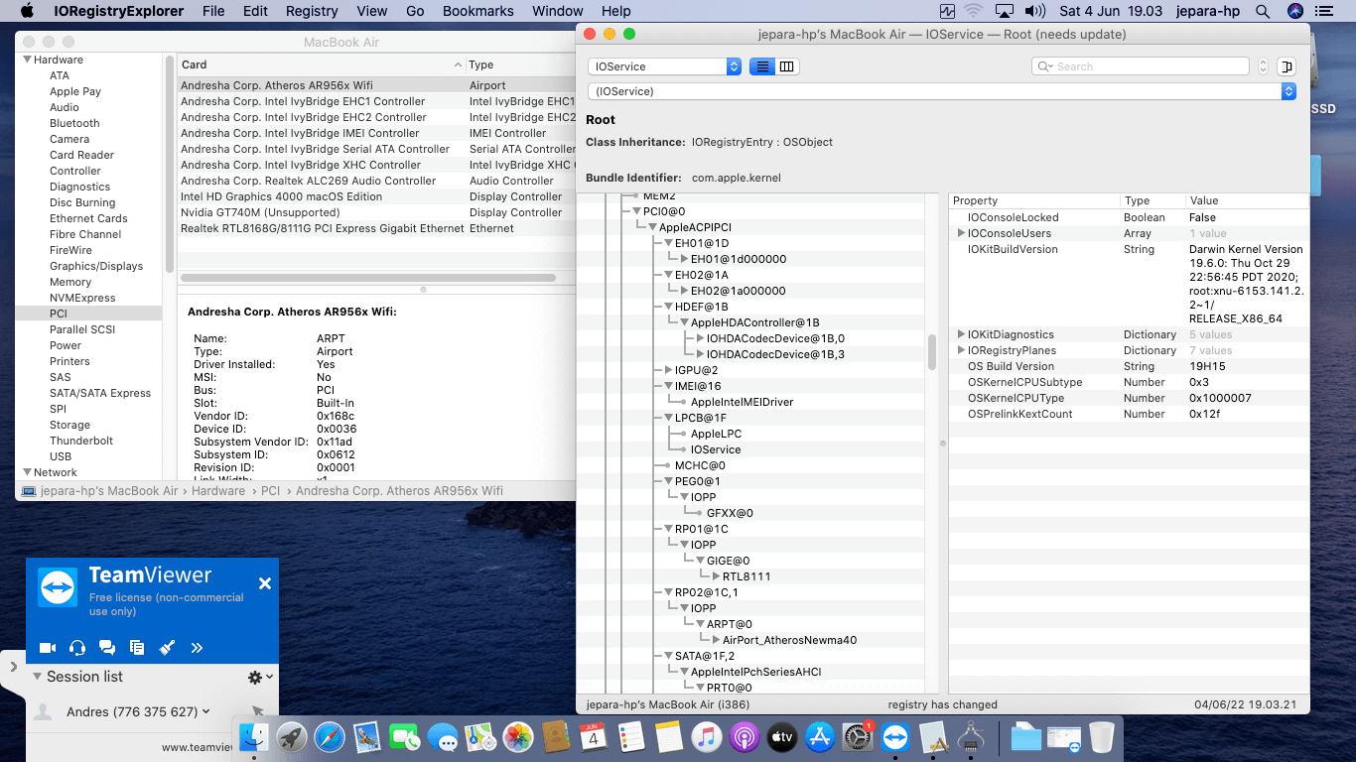Select Ethernet Cards in the Hardware sidebar
Image resolution: width=1356 pixels, height=762 pixels.
(x=88, y=218)
